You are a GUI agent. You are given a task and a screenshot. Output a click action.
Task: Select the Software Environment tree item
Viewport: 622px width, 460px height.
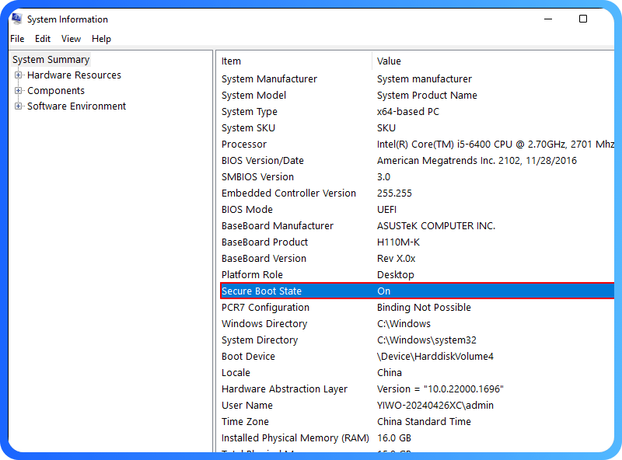click(x=76, y=106)
